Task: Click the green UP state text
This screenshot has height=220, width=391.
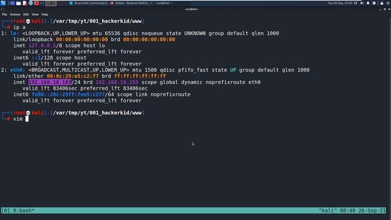Action: (x=233, y=70)
